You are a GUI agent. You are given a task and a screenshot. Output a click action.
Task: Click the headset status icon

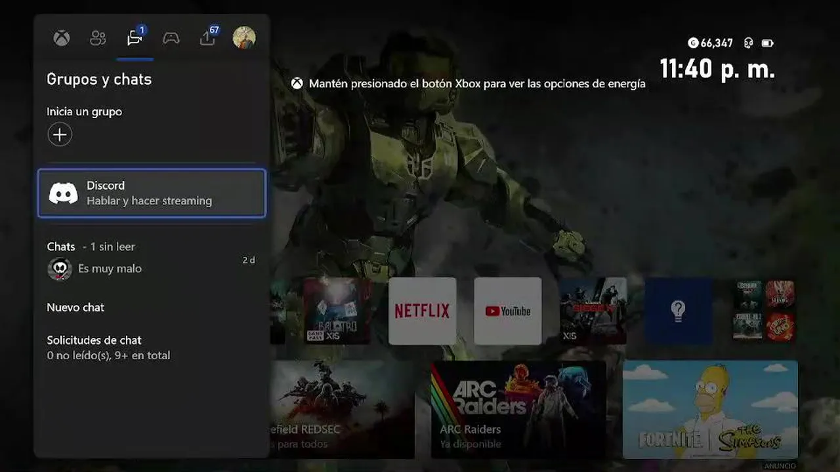click(x=748, y=43)
